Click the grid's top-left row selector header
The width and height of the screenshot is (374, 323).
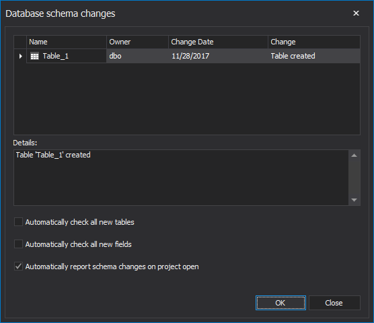[x=20, y=42]
